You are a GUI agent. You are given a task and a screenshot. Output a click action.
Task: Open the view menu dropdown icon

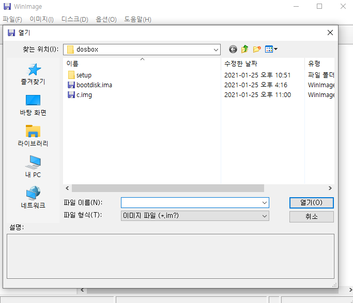[271, 49]
